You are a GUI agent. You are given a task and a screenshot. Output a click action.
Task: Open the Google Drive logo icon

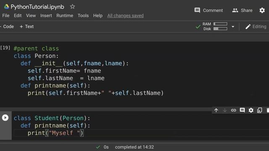click(6, 7)
